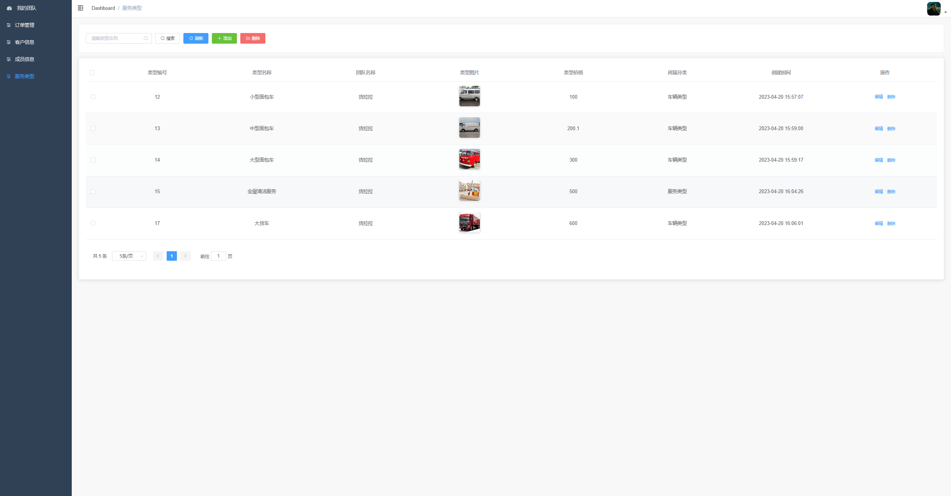Click 类型价格 column header
951x496 pixels.
573,72
